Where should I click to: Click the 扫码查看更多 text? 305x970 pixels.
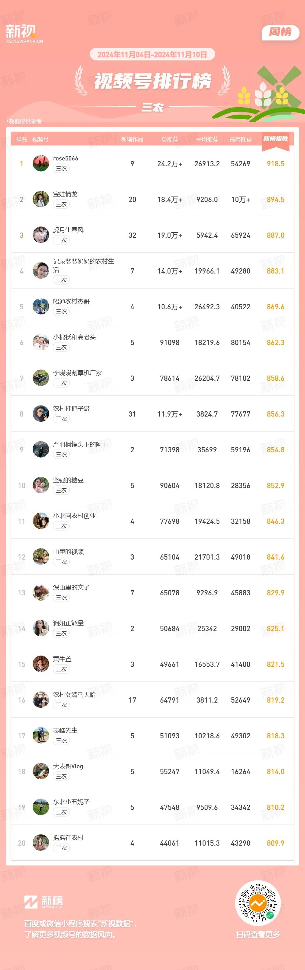258,935
